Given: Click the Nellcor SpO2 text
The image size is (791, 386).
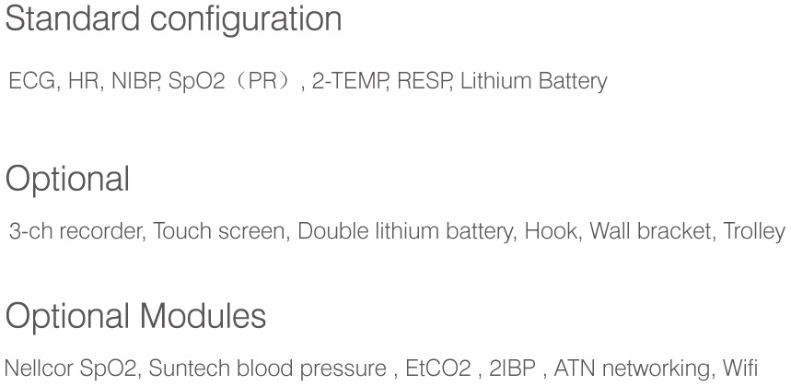Looking at the screenshot, I should [69, 369].
